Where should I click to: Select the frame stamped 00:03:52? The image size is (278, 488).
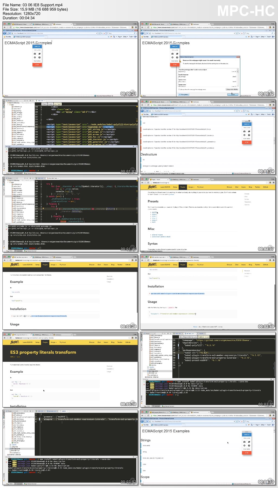pos(70,447)
